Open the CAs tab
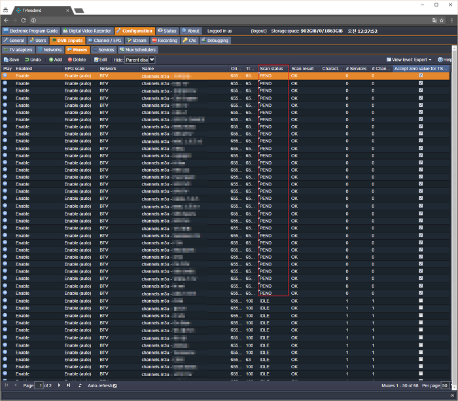This screenshot has width=458, height=401. click(x=189, y=41)
